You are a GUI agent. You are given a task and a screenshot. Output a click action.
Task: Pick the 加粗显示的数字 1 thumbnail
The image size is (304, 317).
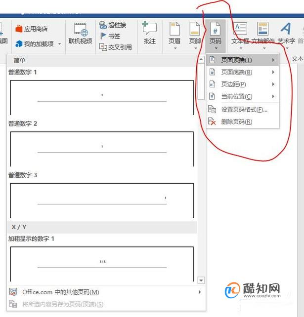pyautogui.click(x=102, y=264)
